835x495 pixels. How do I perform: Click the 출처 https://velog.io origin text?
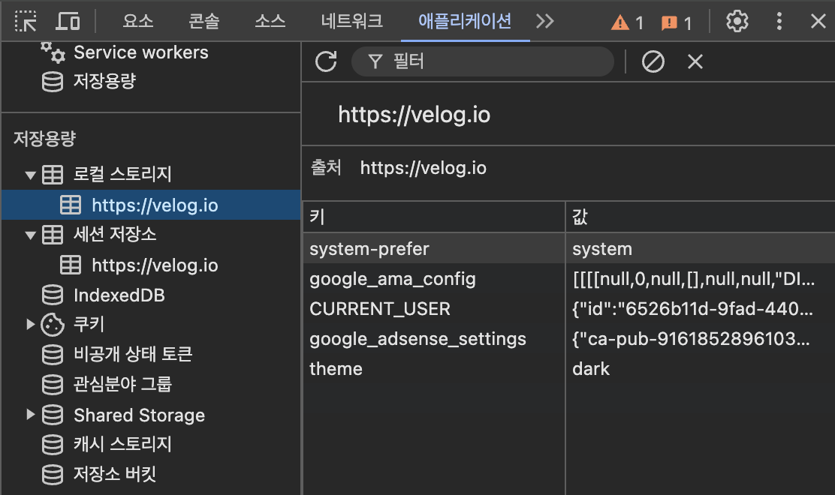click(x=423, y=168)
